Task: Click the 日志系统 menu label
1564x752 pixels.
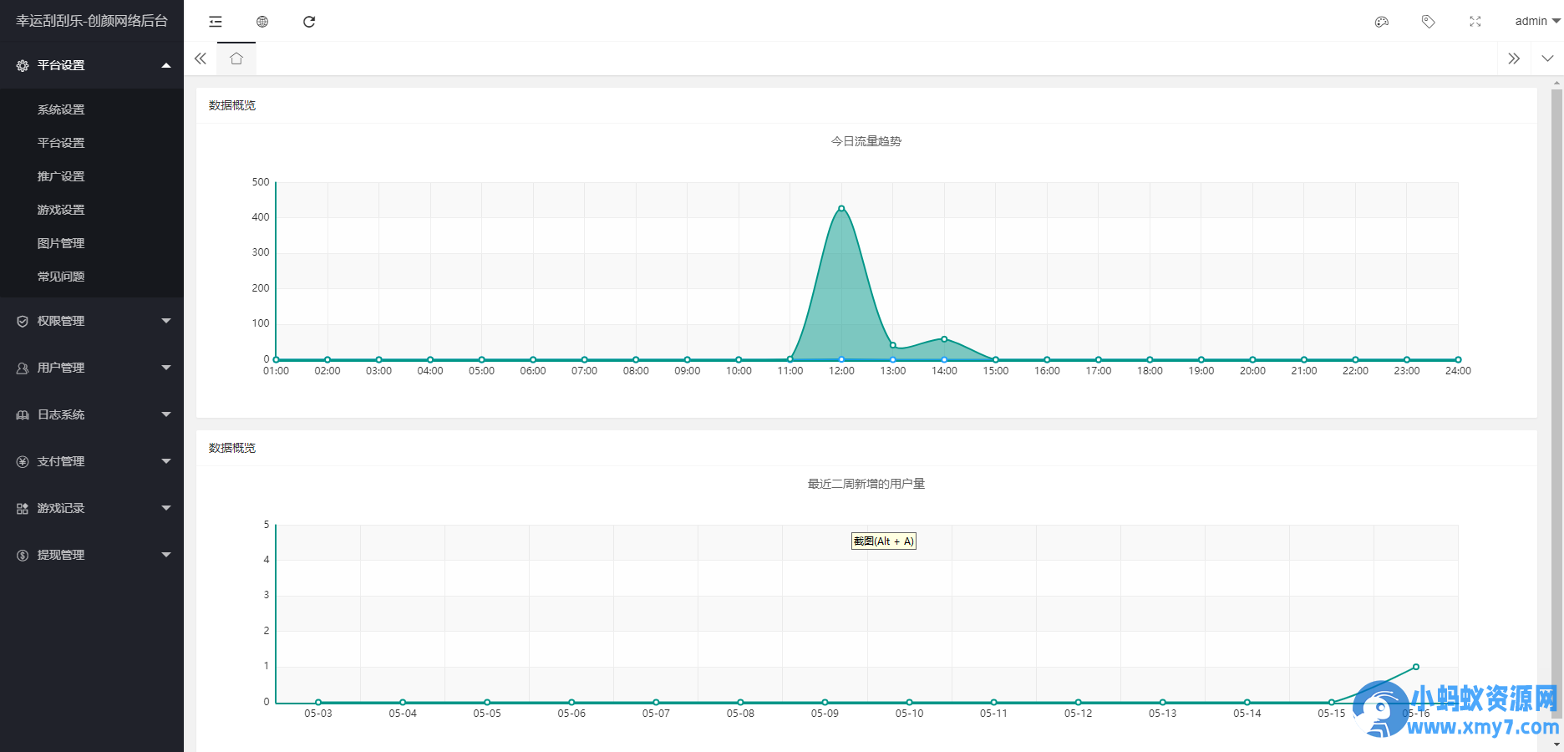Action: (61, 414)
